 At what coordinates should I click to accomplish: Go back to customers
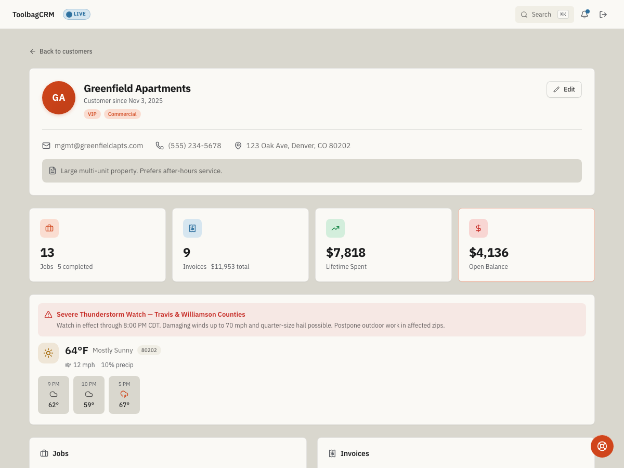point(61,51)
